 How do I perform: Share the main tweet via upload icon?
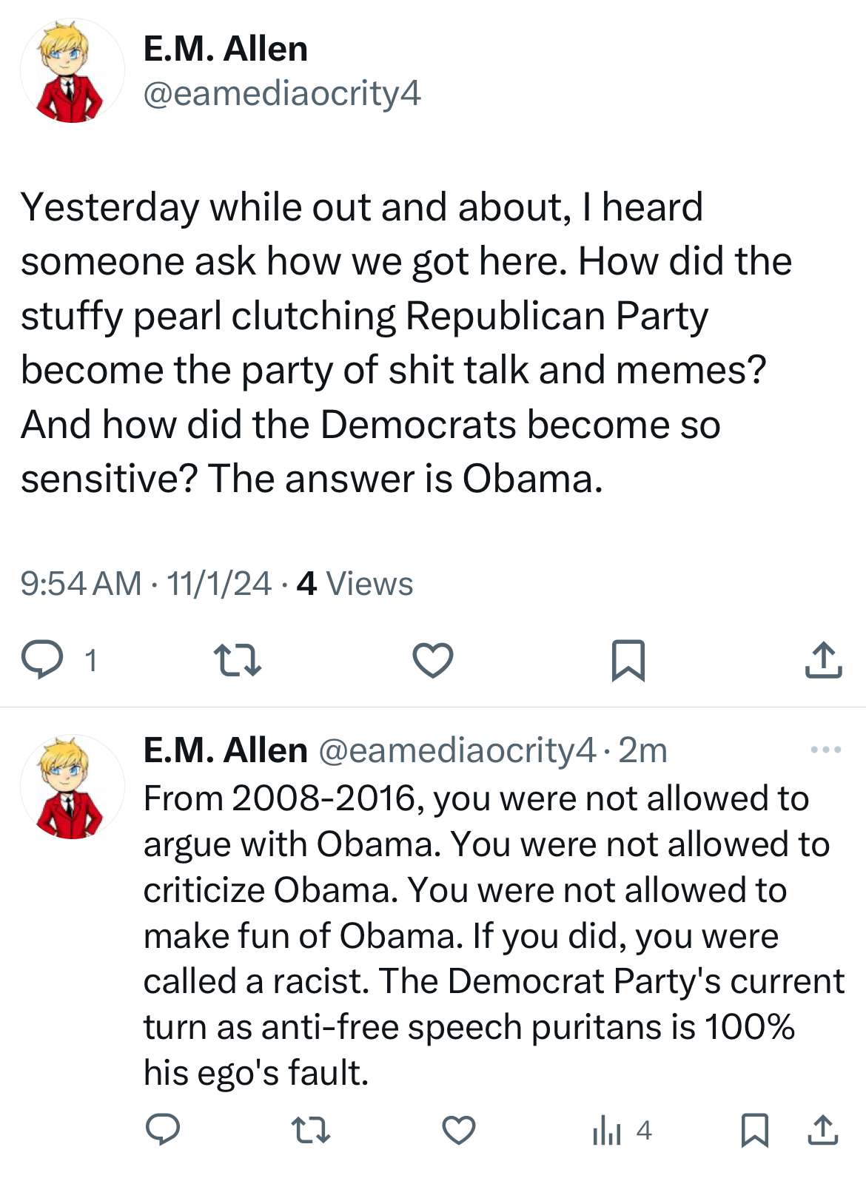pyautogui.click(x=823, y=660)
